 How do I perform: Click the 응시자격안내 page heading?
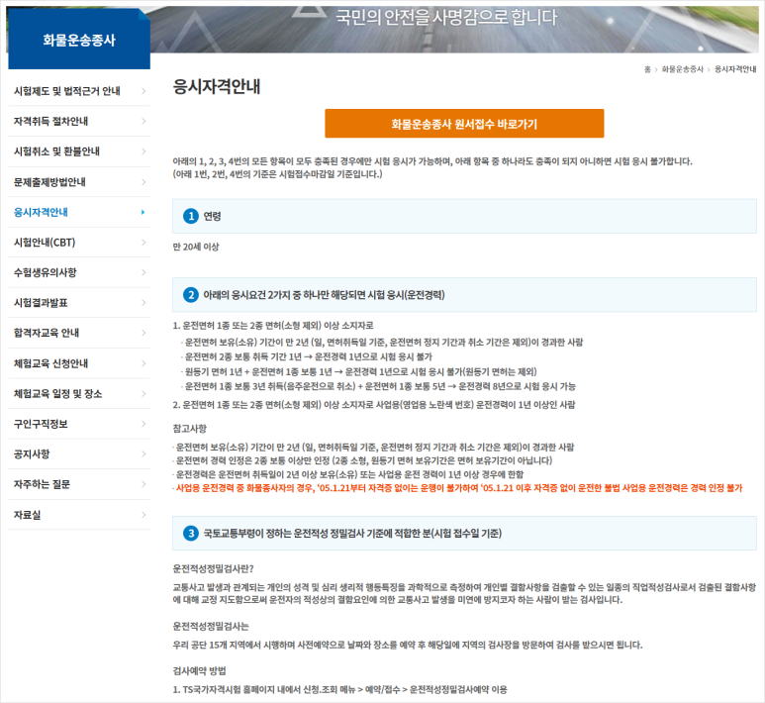217,87
